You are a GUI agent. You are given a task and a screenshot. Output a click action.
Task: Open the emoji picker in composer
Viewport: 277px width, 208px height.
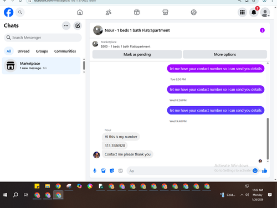click(255, 171)
